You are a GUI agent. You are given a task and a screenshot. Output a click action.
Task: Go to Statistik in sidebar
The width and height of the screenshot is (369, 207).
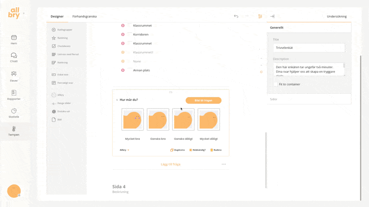click(14, 113)
